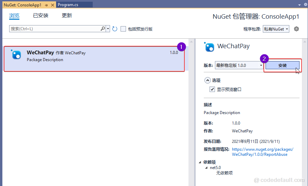
Task: Open the tab overflow dropdown arrow at top right
Action: pyautogui.click(x=300, y=5)
